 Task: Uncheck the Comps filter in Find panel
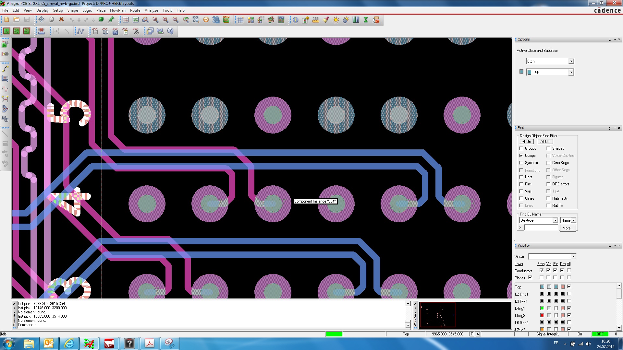[x=521, y=156]
